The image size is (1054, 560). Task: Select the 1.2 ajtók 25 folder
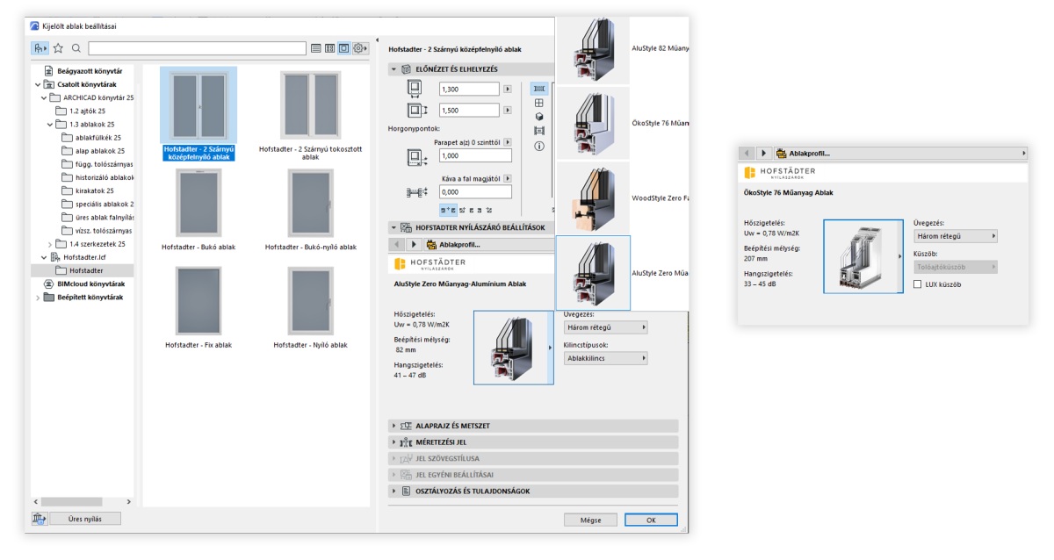(80, 111)
